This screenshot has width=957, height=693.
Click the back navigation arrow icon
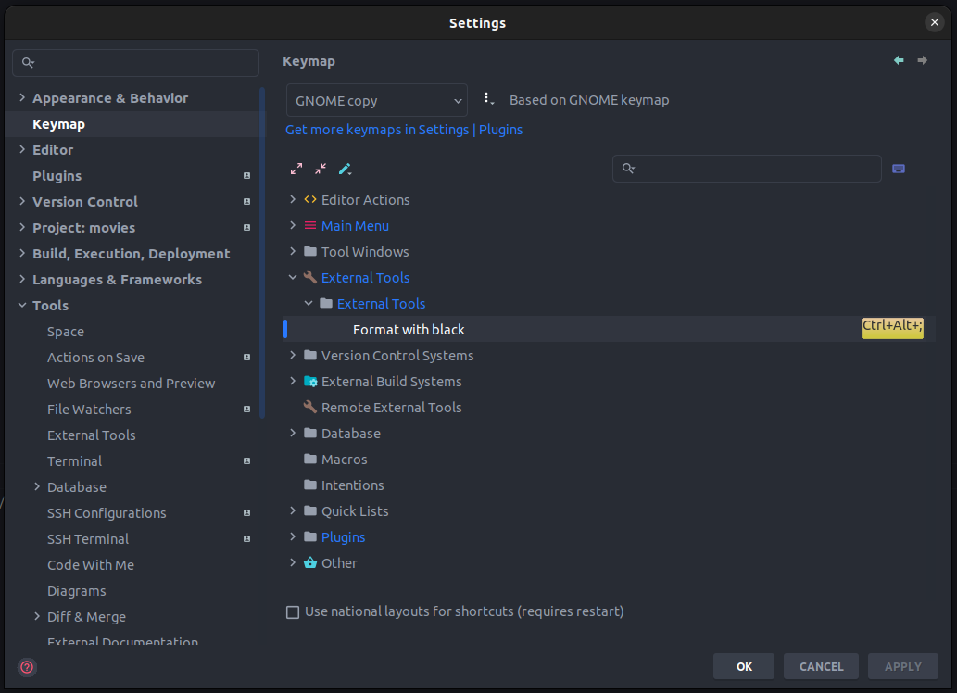pos(899,60)
